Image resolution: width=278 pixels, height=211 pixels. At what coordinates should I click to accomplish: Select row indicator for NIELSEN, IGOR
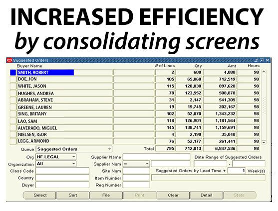click(x=13, y=135)
